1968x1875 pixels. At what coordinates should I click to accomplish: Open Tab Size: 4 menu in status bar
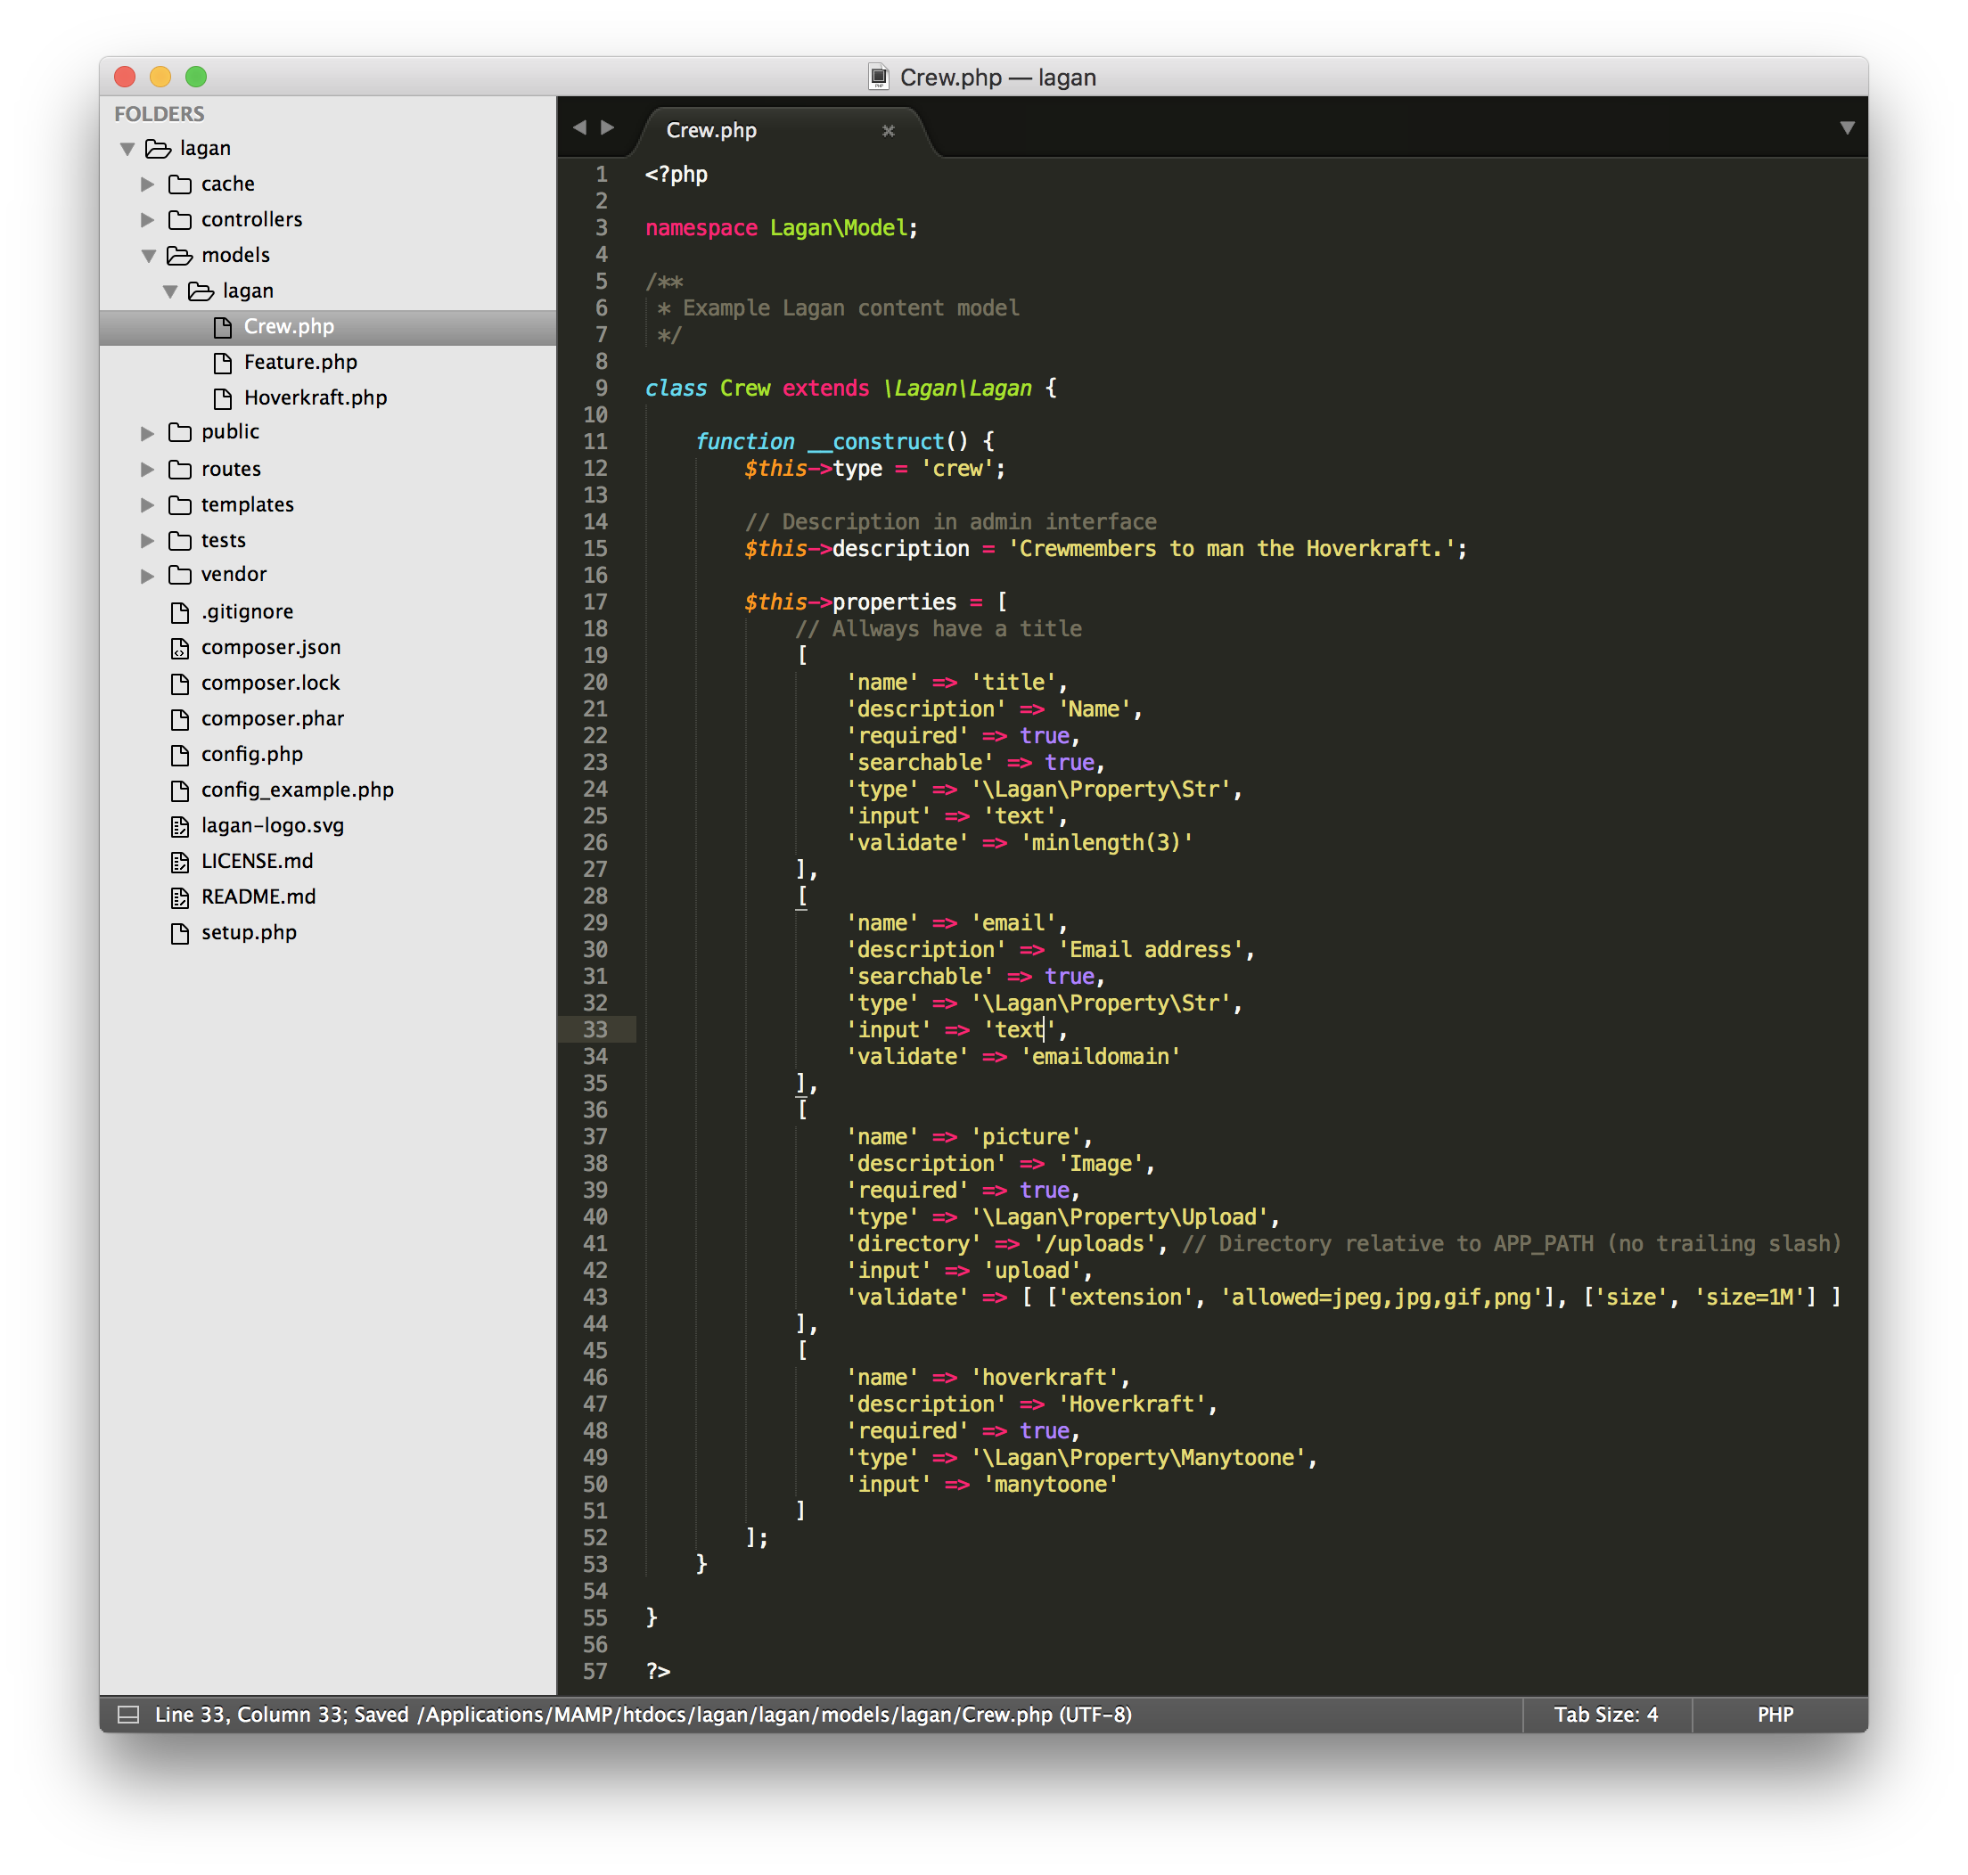tap(1605, 1715)
